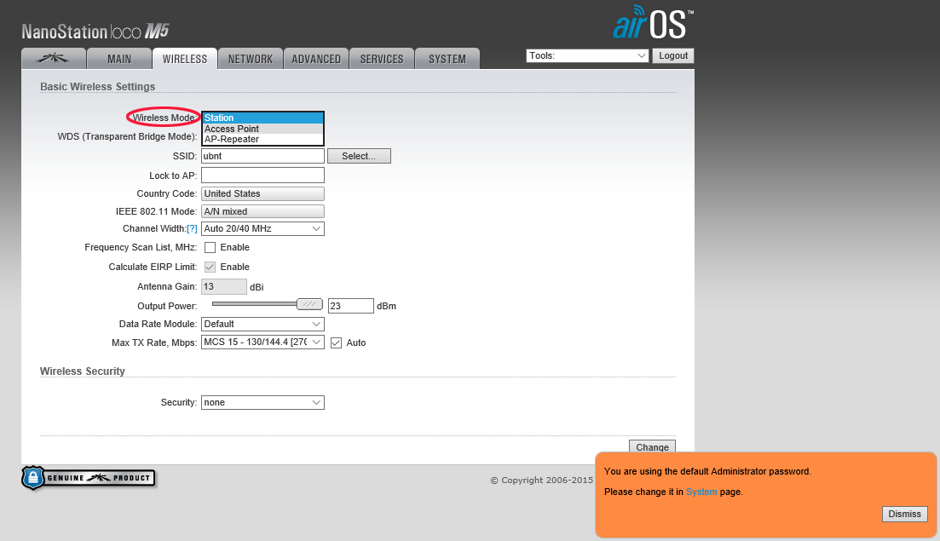Click the Change button
The image size is (940, 541).
tap(652, 447)
